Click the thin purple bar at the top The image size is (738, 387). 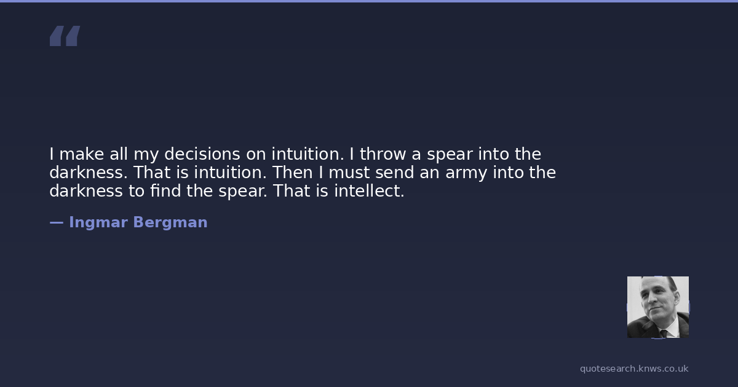click(x=369, y=1)
